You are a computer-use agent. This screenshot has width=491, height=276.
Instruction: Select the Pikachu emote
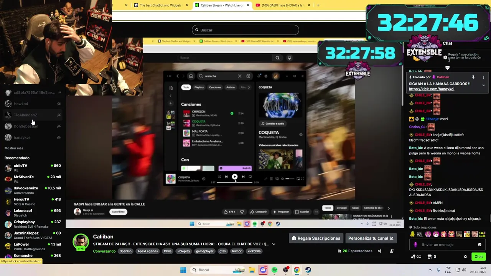pyautogui.click(x=467, y=234)
